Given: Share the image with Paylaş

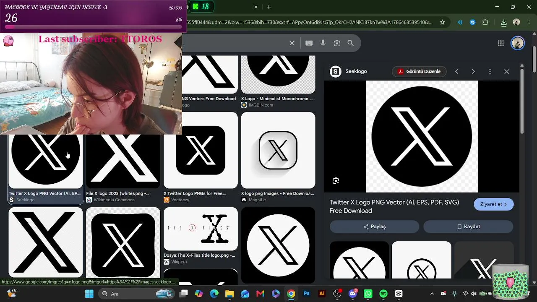Looking at the screenshot, I should coord(374,226).
